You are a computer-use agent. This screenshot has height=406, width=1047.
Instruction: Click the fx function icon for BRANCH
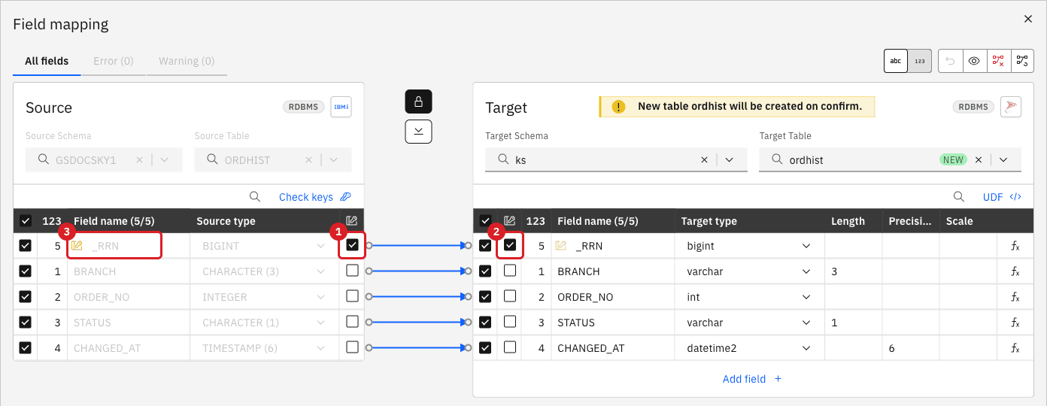pos(1015,271)
